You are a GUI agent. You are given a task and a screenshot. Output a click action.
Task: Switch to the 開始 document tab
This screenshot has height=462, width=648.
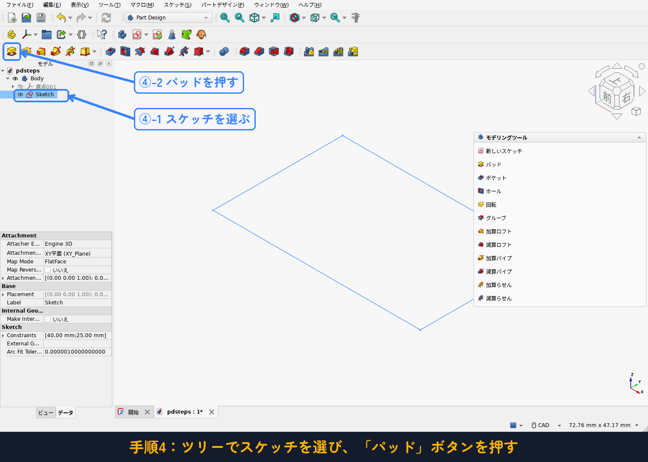click(134, 412)
